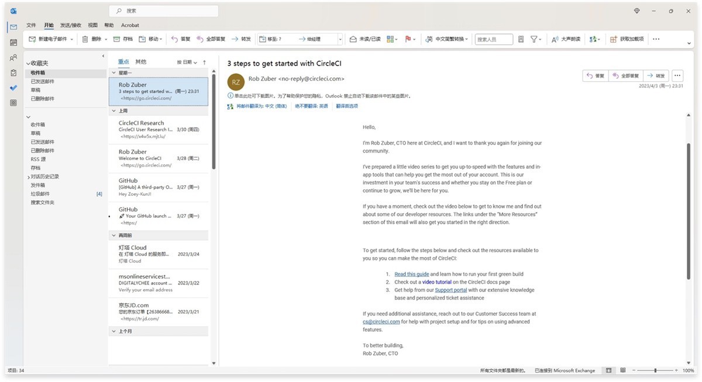This screenshot has width=702, height=382.
Task: Open the 移动 move dropdown
Action: (x=151, y=39)
